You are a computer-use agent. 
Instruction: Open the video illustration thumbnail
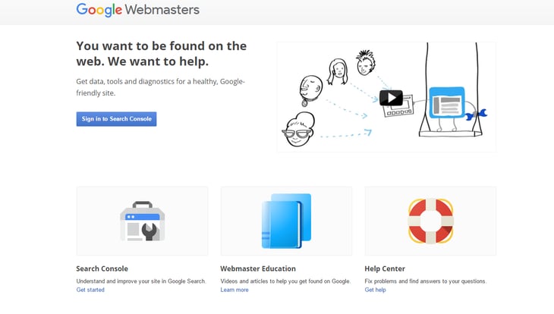(x=386, y=97)
